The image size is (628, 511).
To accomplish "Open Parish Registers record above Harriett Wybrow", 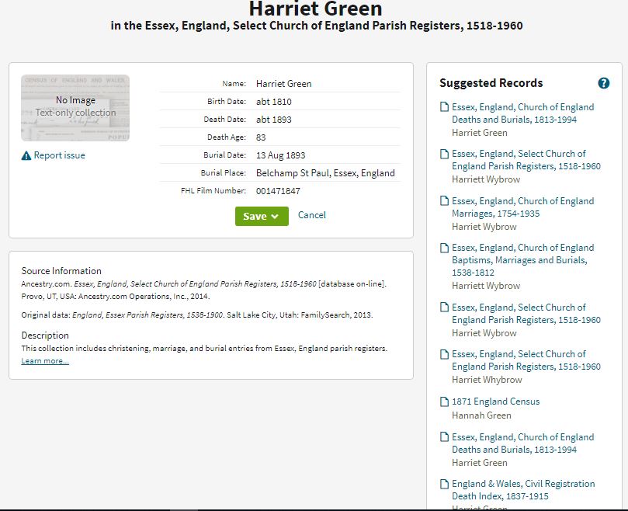I will [x=526, y=160].
